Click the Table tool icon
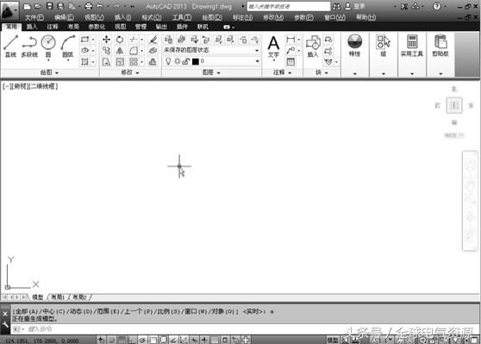Screen dimensions: 481x344 coord(290,62)
